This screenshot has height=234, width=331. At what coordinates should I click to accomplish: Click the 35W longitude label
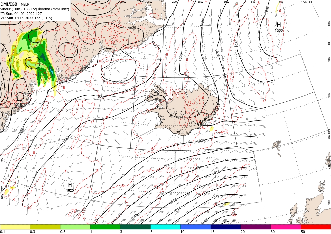(x=97, y=2)
